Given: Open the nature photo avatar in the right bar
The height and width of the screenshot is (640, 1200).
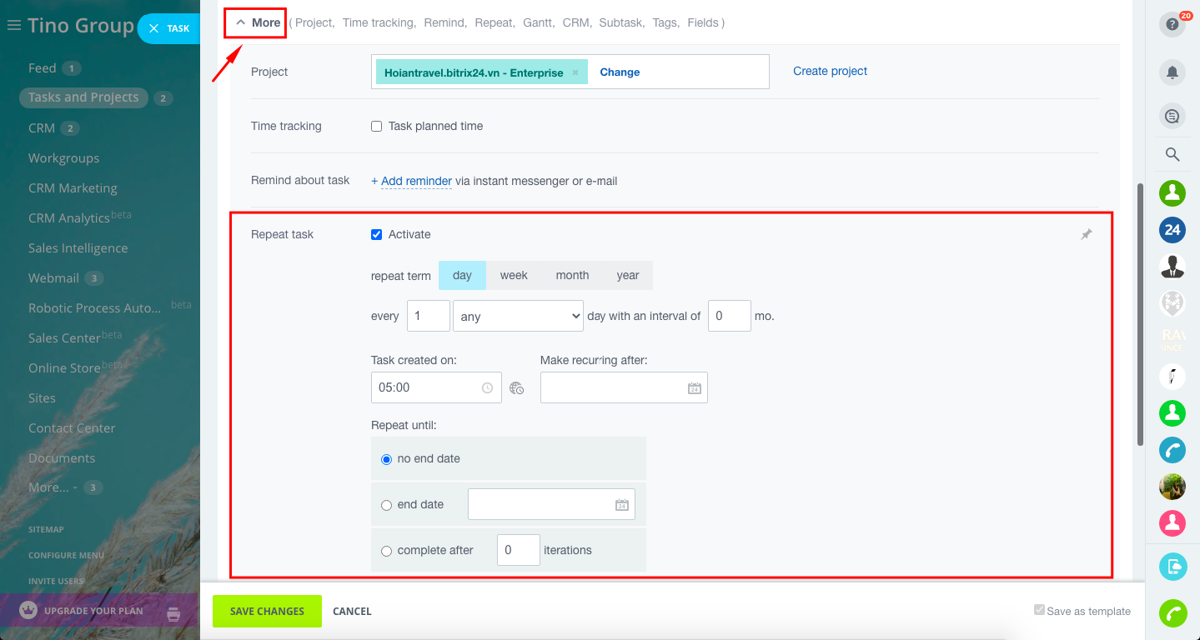Looking at the screenshot, I should [x=1172, y=487].
